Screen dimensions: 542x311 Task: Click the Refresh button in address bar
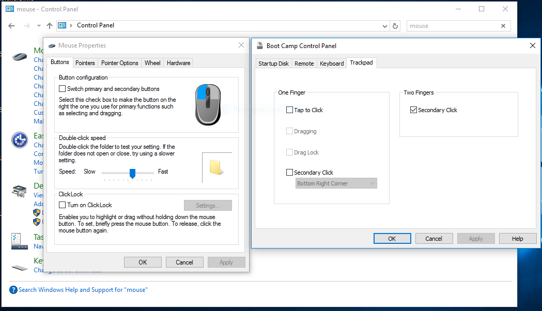tap(395, 26)
